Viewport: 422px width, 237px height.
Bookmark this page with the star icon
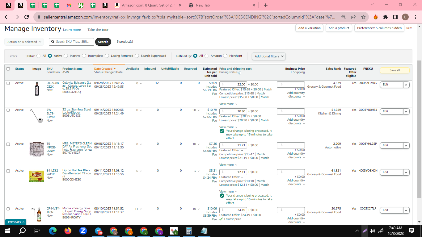click(x=363, y=17)
